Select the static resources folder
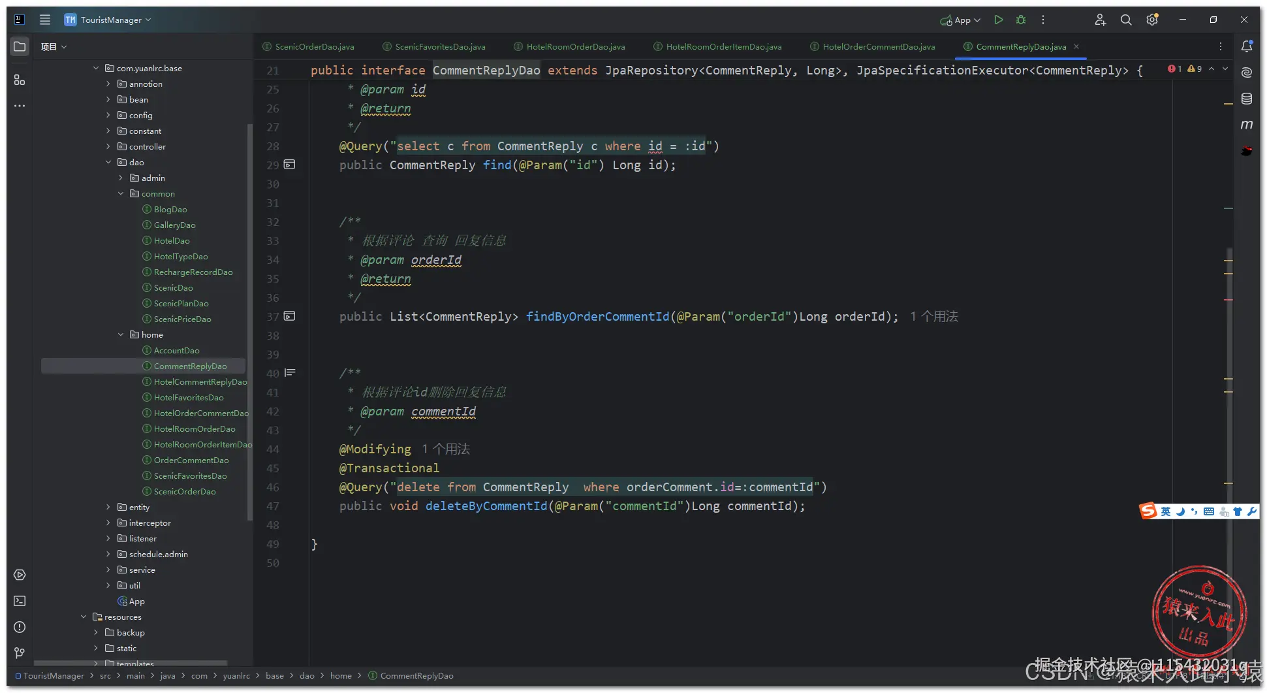The width and height of the screenshot is (1267, 693). click(121, 648)
